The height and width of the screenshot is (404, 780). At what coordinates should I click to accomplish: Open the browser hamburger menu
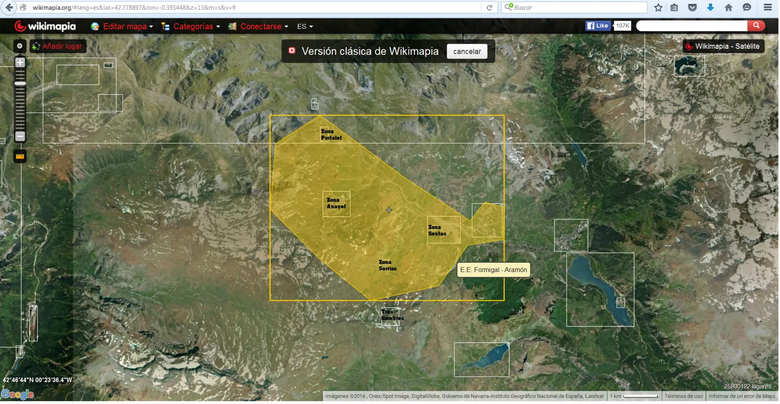(768, 7)
